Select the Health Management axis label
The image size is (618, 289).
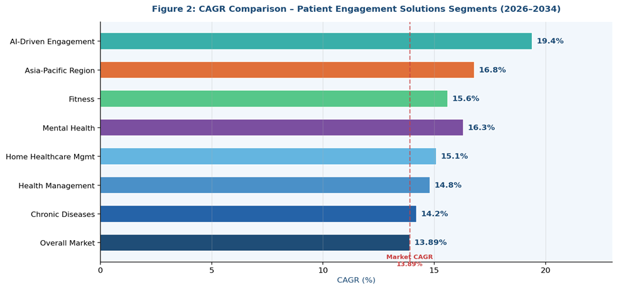(57, 186)
